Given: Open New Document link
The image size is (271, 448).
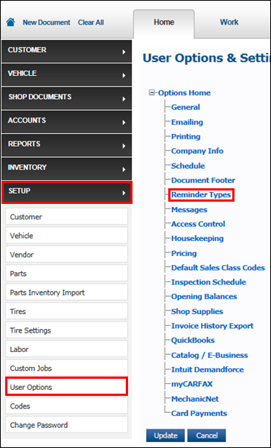Looking at the screenshot, I should pyautogui.click(x=46, y=22).
